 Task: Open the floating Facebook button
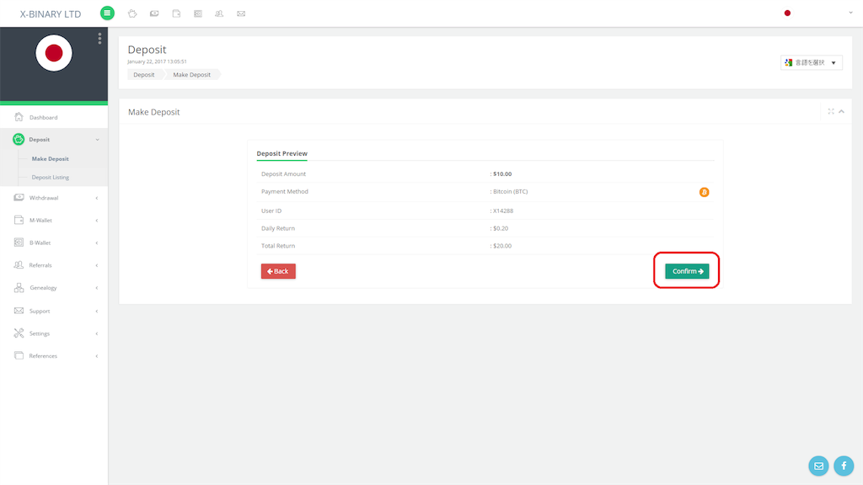[844, 466]
